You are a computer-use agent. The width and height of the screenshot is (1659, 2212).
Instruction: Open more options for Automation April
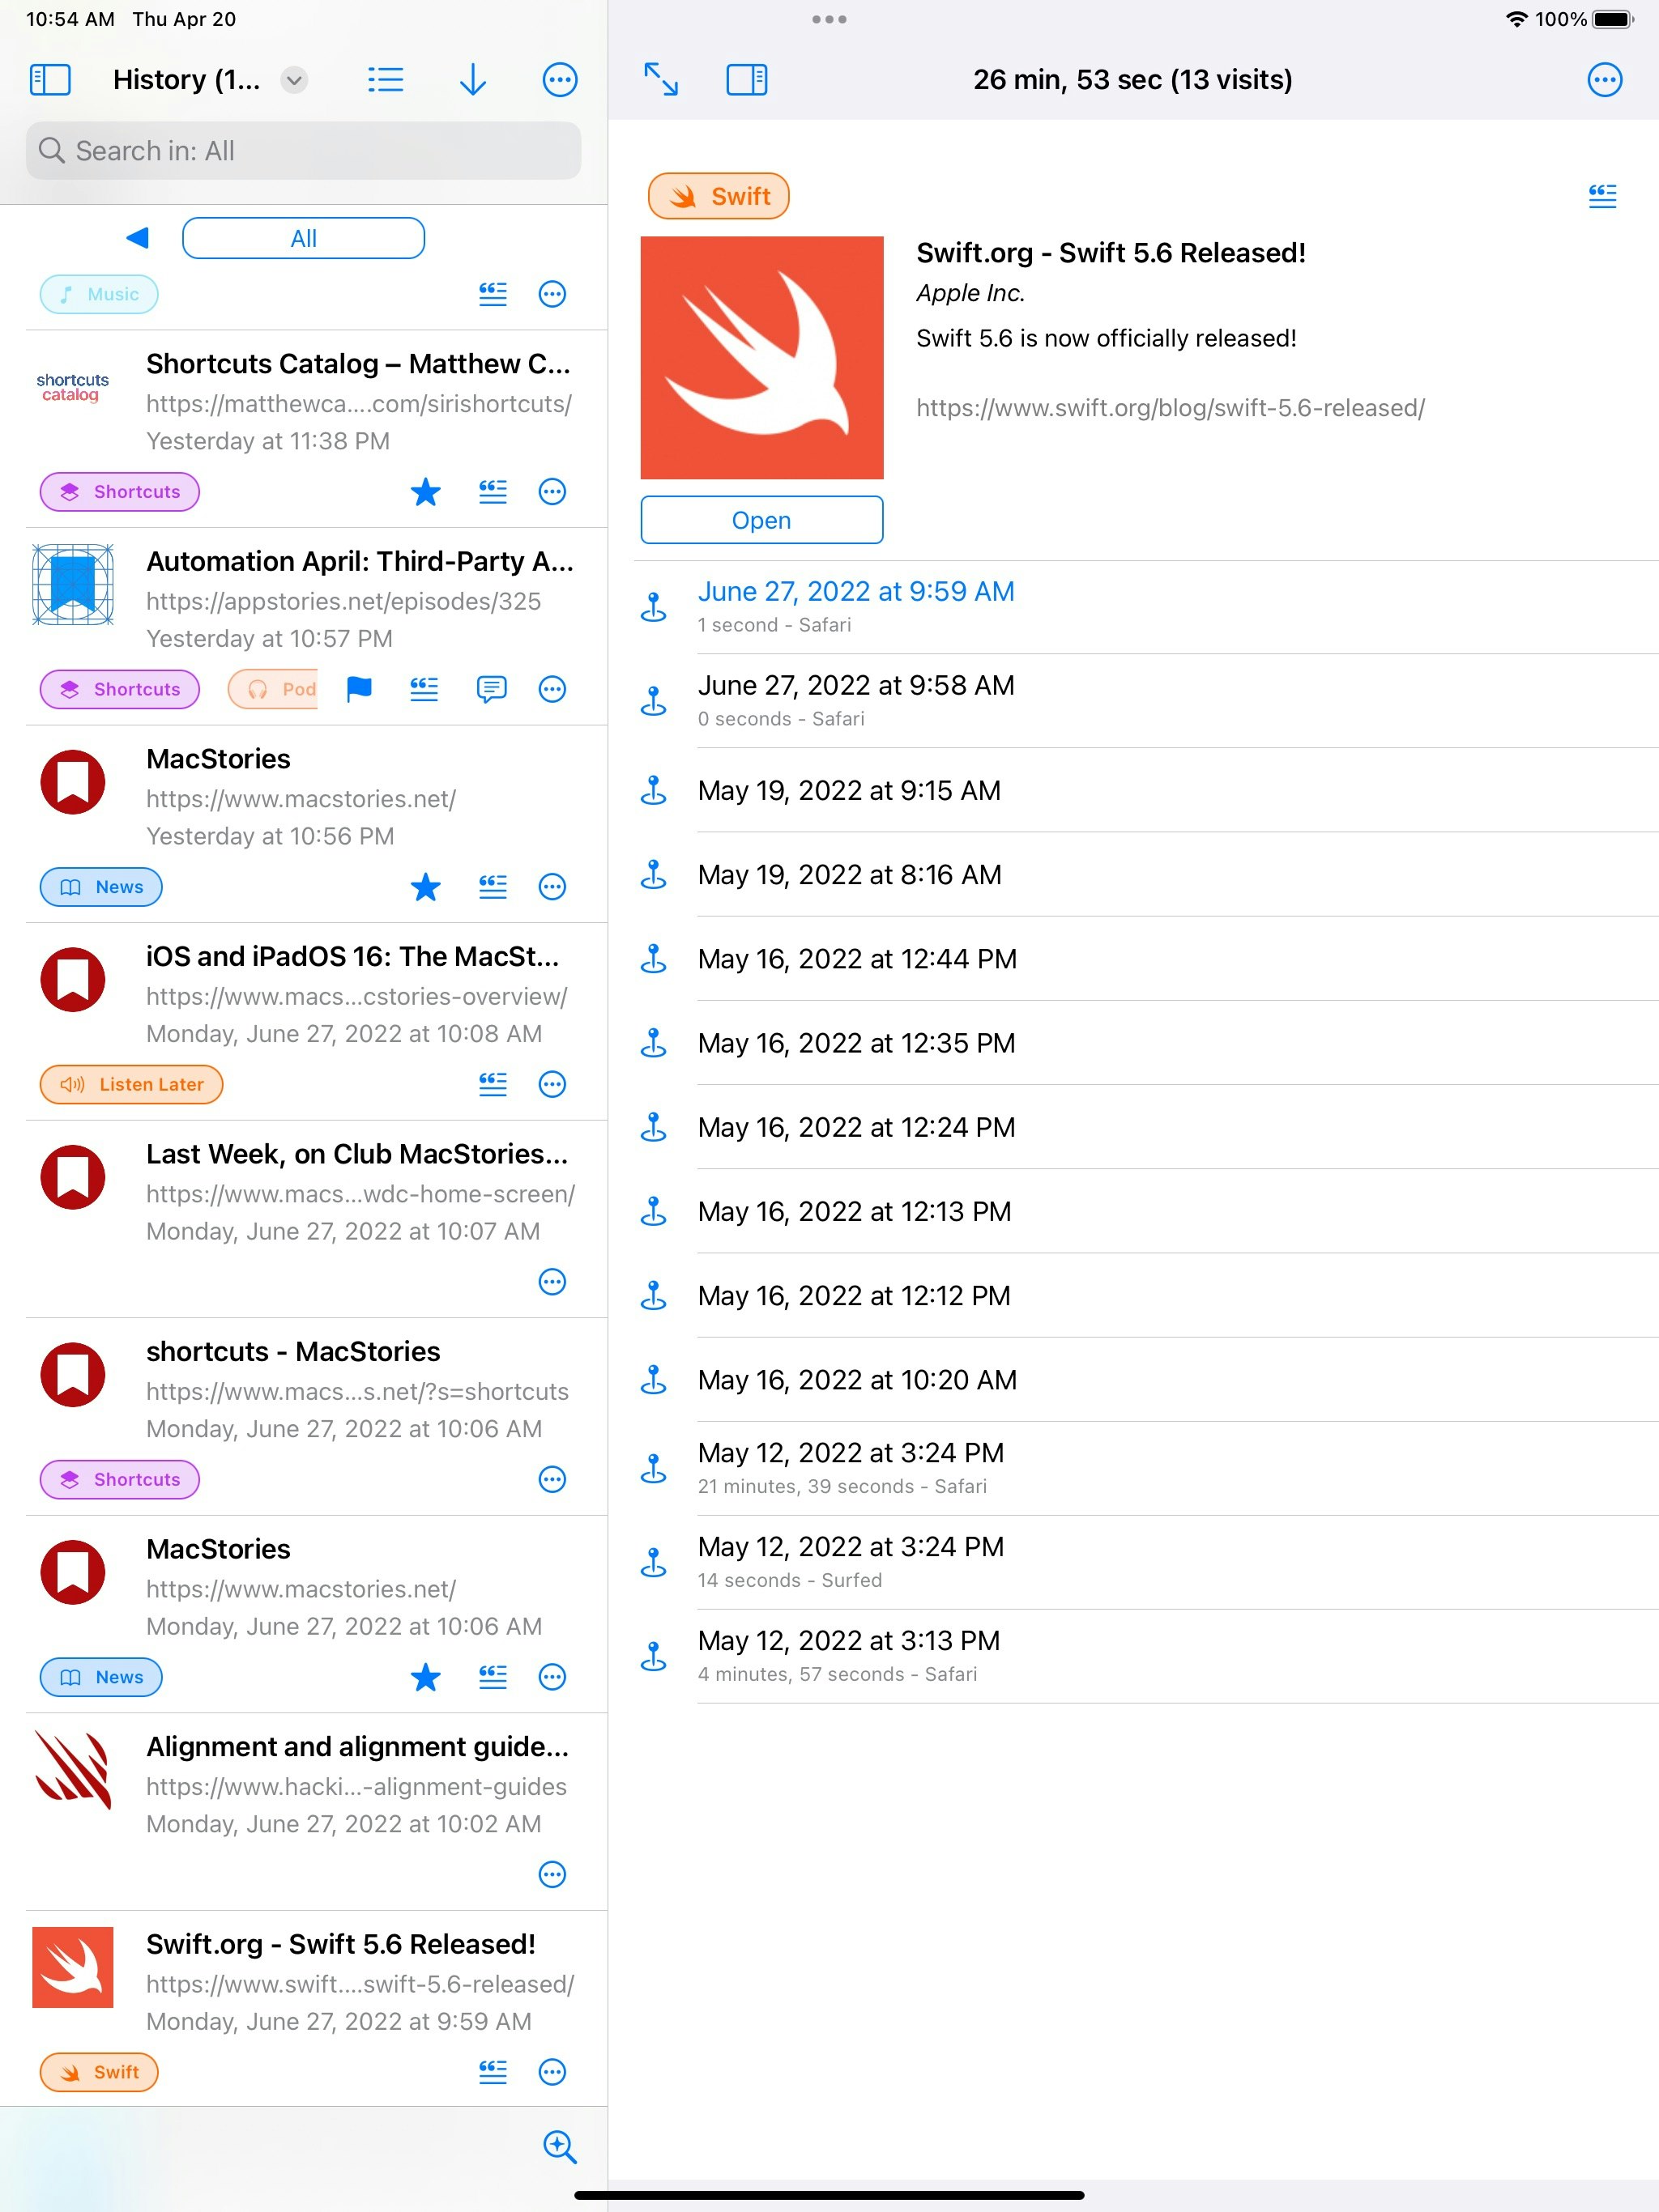(x=552, y=689)
